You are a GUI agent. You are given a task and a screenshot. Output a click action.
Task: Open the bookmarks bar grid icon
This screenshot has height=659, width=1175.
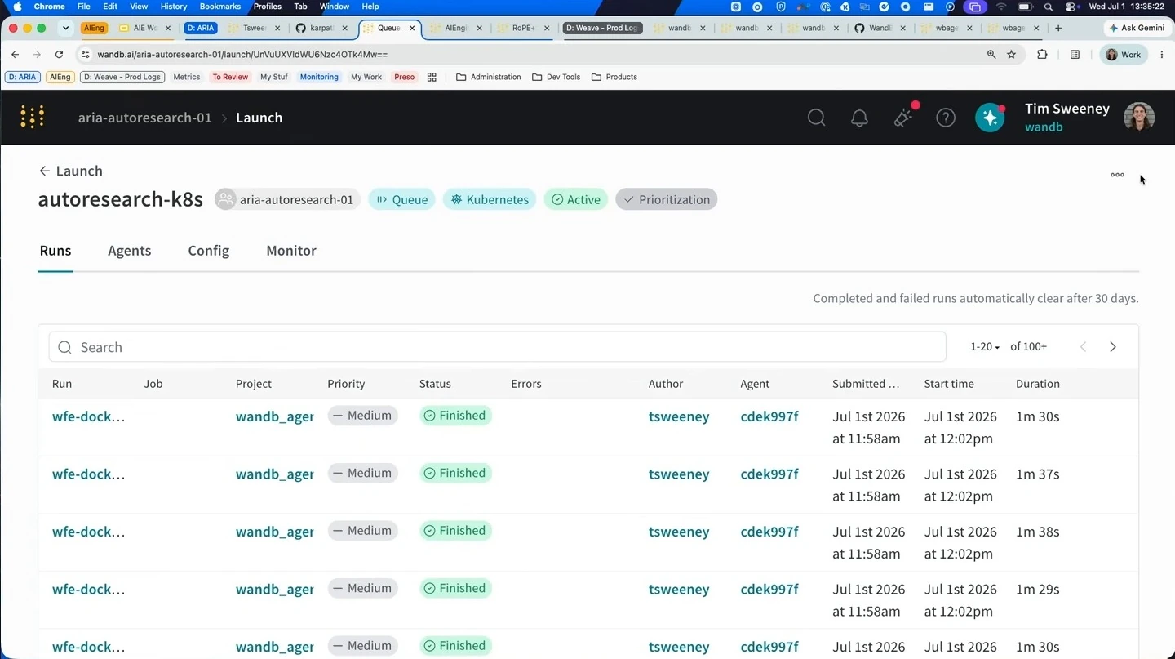(x=432, y=77)
